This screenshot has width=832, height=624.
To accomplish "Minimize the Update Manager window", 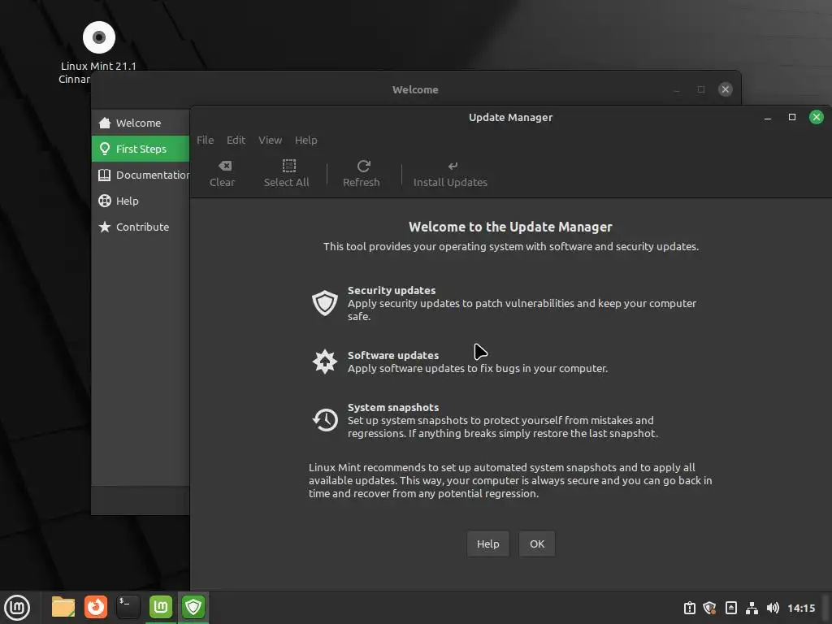I will coord(768,117).
